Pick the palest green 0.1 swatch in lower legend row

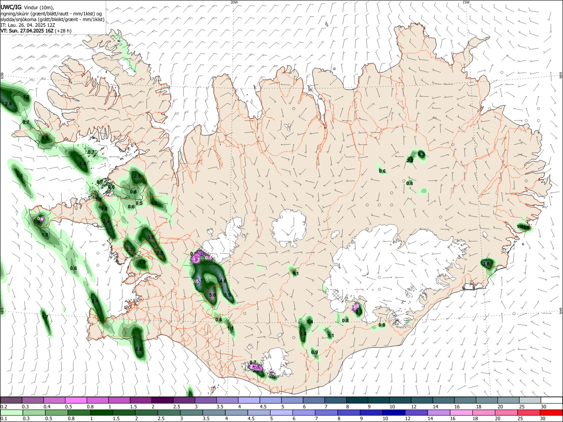pyautogui.click(x=11, y=412)
